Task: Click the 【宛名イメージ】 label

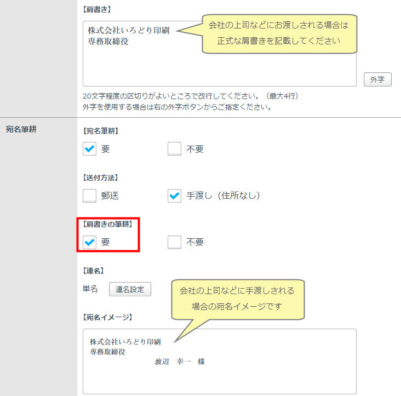Action: coord(107,317)
